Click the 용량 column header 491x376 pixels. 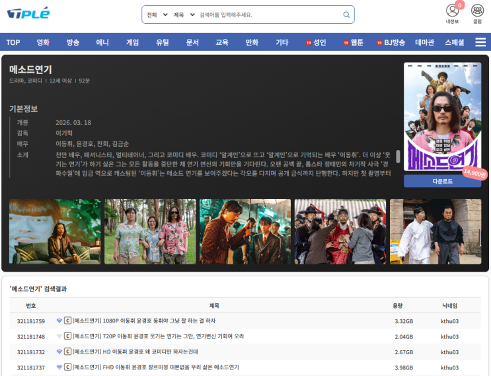click(x=398, y=305)
